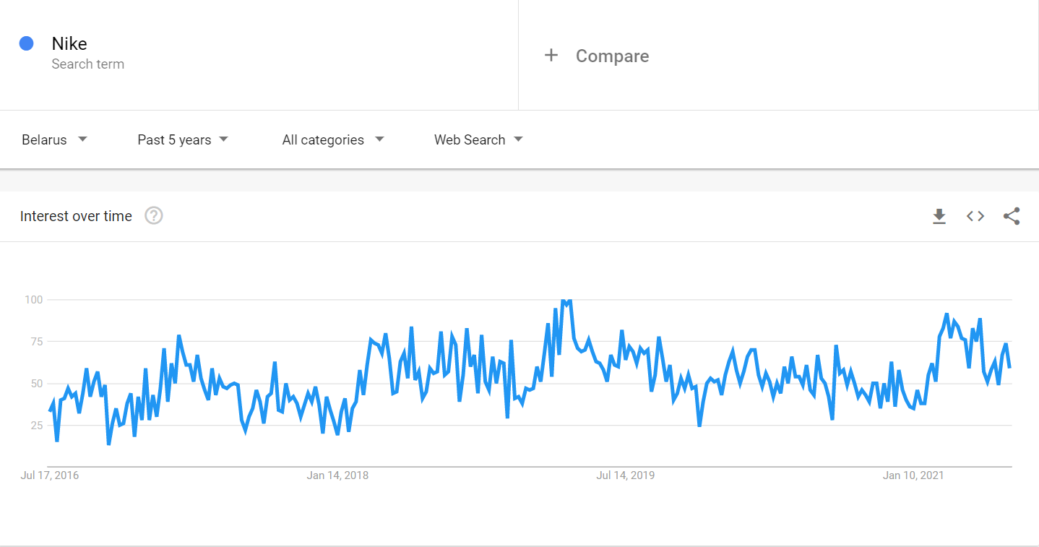Select the Jan 10, 2021 axis label
Image resolution: width=1039 pixels, height=547 pixels.
pos(914,475)
